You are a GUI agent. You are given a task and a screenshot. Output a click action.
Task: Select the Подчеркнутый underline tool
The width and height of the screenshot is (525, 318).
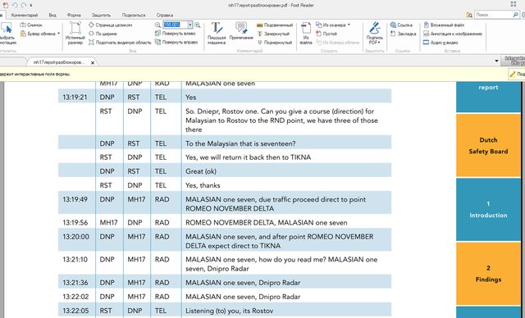(x=275, y=43)
